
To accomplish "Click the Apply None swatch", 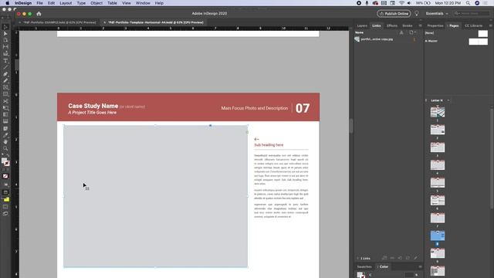I will tap(5, 176).
